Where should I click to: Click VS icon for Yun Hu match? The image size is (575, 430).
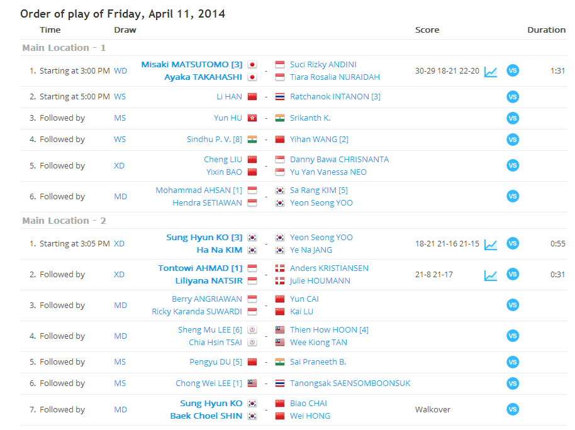(513, 118)
